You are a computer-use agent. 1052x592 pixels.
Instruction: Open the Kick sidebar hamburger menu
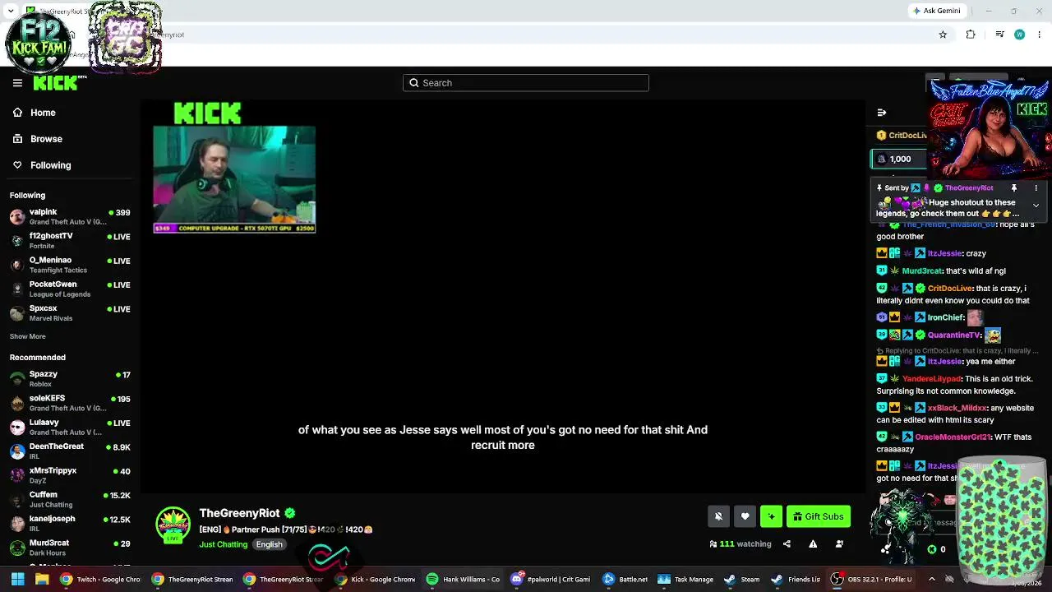(x=17, y=83)
